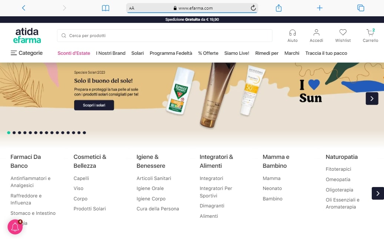The width and height of the screenshot is (384, 240).
Task: Click the Bioderma sunscreen product image
Action: 252,90
